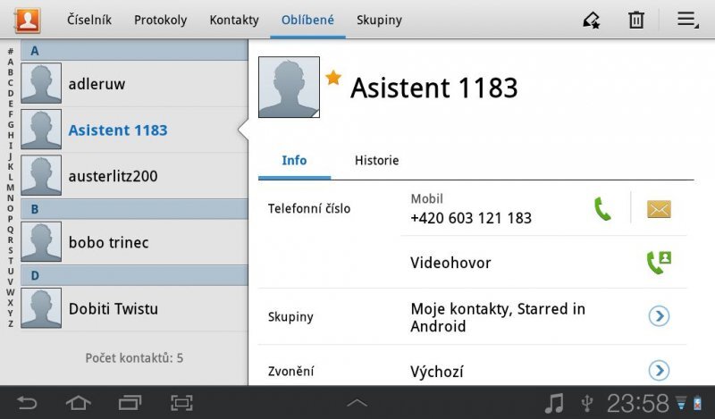Tap the section header A

tap(134, 51)
